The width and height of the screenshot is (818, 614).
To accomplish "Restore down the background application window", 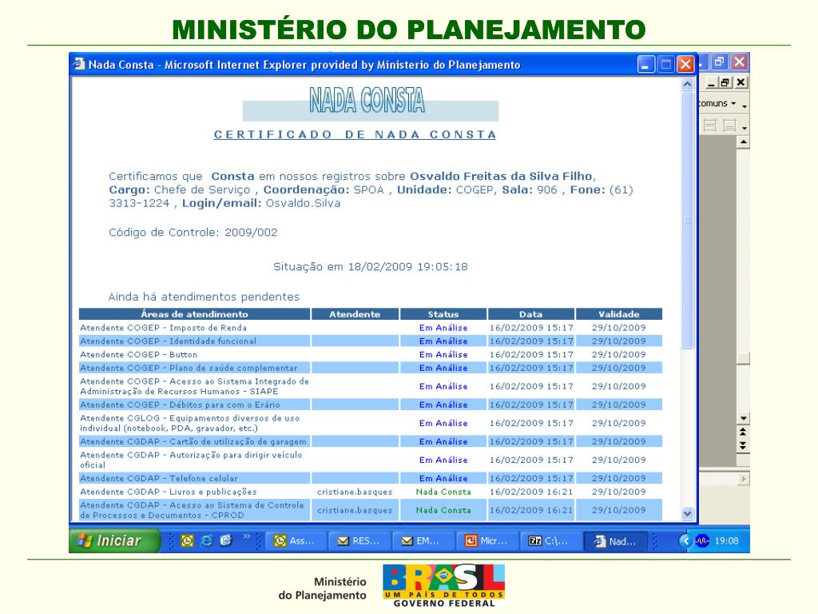I will 720,62.
